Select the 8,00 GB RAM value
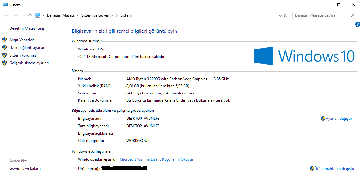Viewport: 361px width, 177px height. tap(158, 86)
